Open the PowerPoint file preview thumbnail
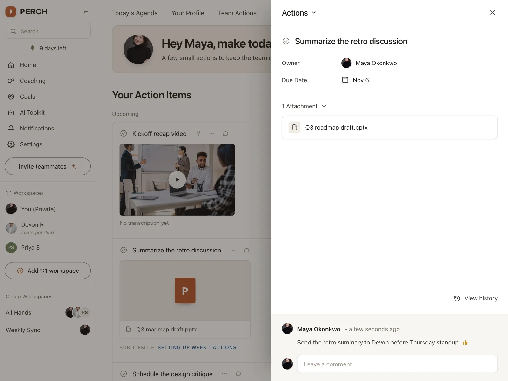 (x=185, y=291)
